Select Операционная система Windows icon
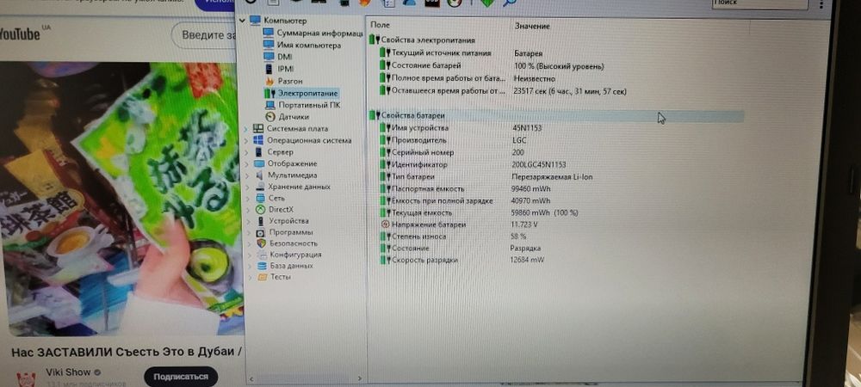Image resolution: width=861 pixels, height=387 pixels. pyautogui.click(x=258, y=140)
